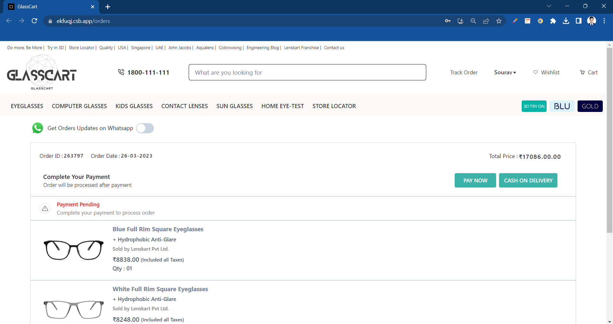The height and width of the screenshot is (324, 613).
Task: Open the Quality top link
Action: click(x=106, y=48)
